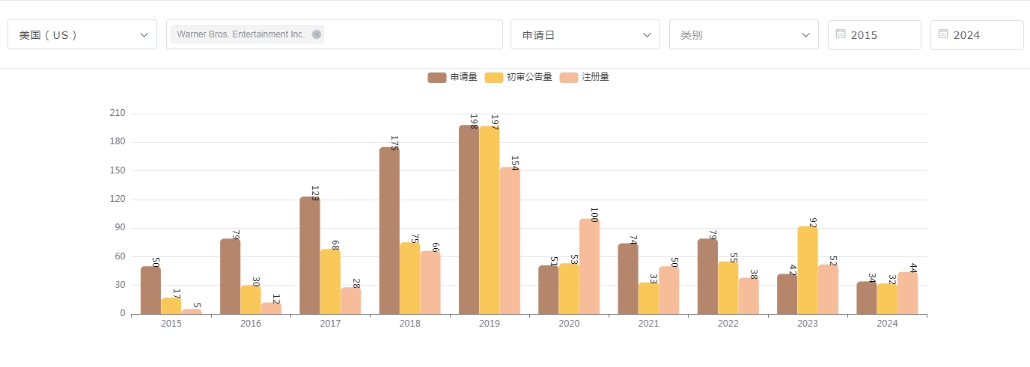Image resolution: width=1030 pixels, height=367 pixels.
Task: Click the 2017 初审公告量 bar valued 68
Action: click(x=330, y=282)
